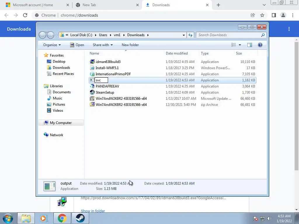This screenshot has width=299, height=224.
Task: Show the preview pane
Action: click(x=250, y=45)
